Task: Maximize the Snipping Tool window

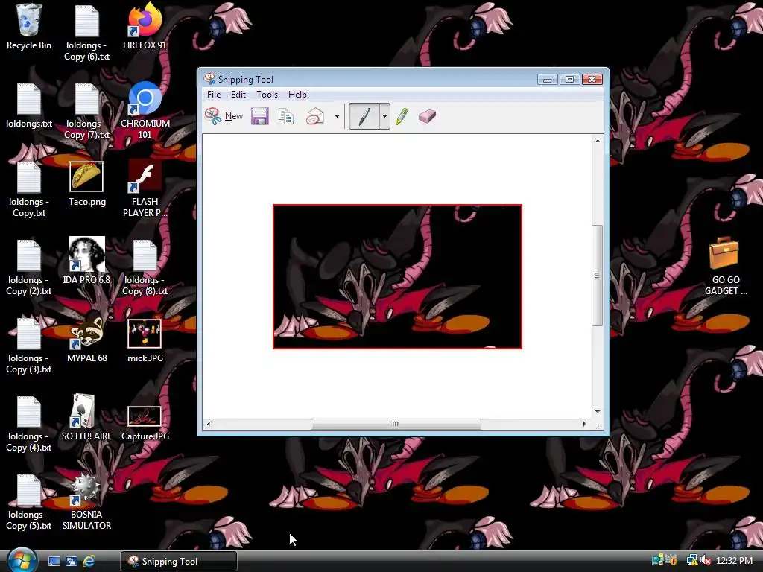Action: pos(569,79)
